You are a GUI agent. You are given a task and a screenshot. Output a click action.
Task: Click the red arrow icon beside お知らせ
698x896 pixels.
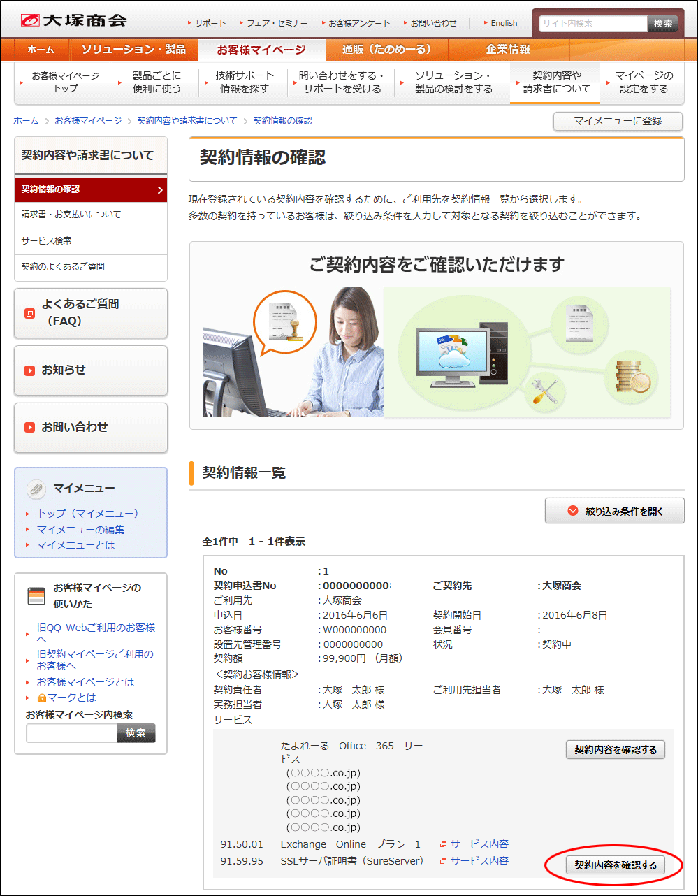(29, 370)
